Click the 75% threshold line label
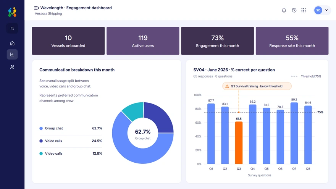The image size is (336, 189). (x=320, y=112)
